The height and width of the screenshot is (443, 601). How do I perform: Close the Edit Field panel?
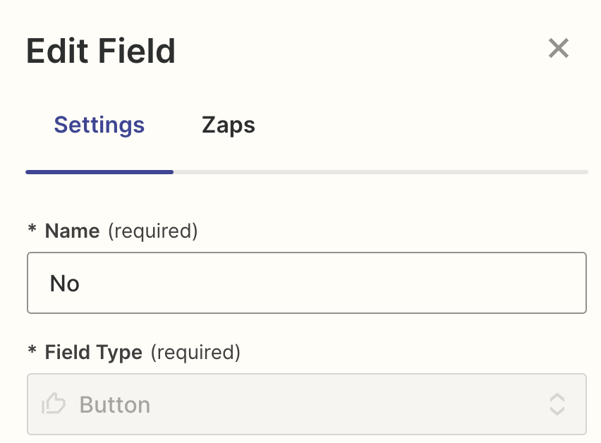click(558, 49)
